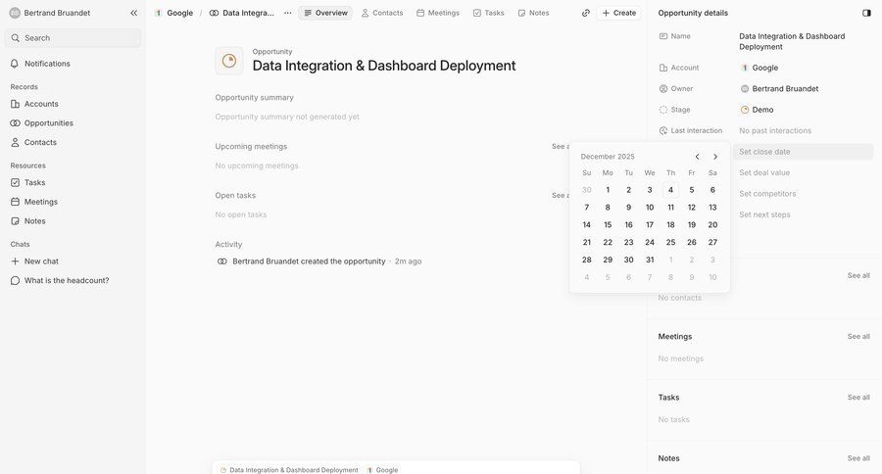Screen dimensions: 882x474
Task: Open Contacts in the sidebar
Action: (40, 142)
